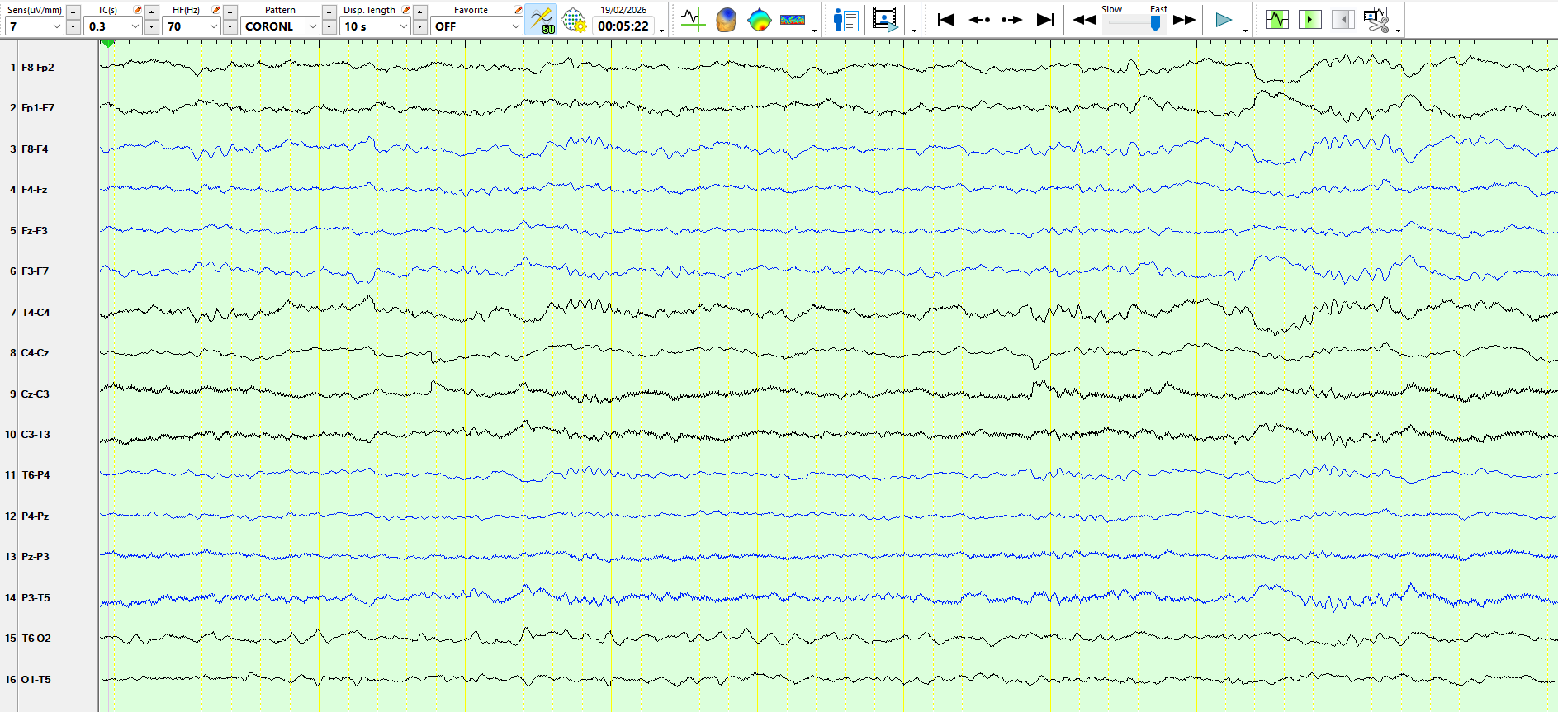Click the edit pencil next to TC(s)

[x=138, y=10]
